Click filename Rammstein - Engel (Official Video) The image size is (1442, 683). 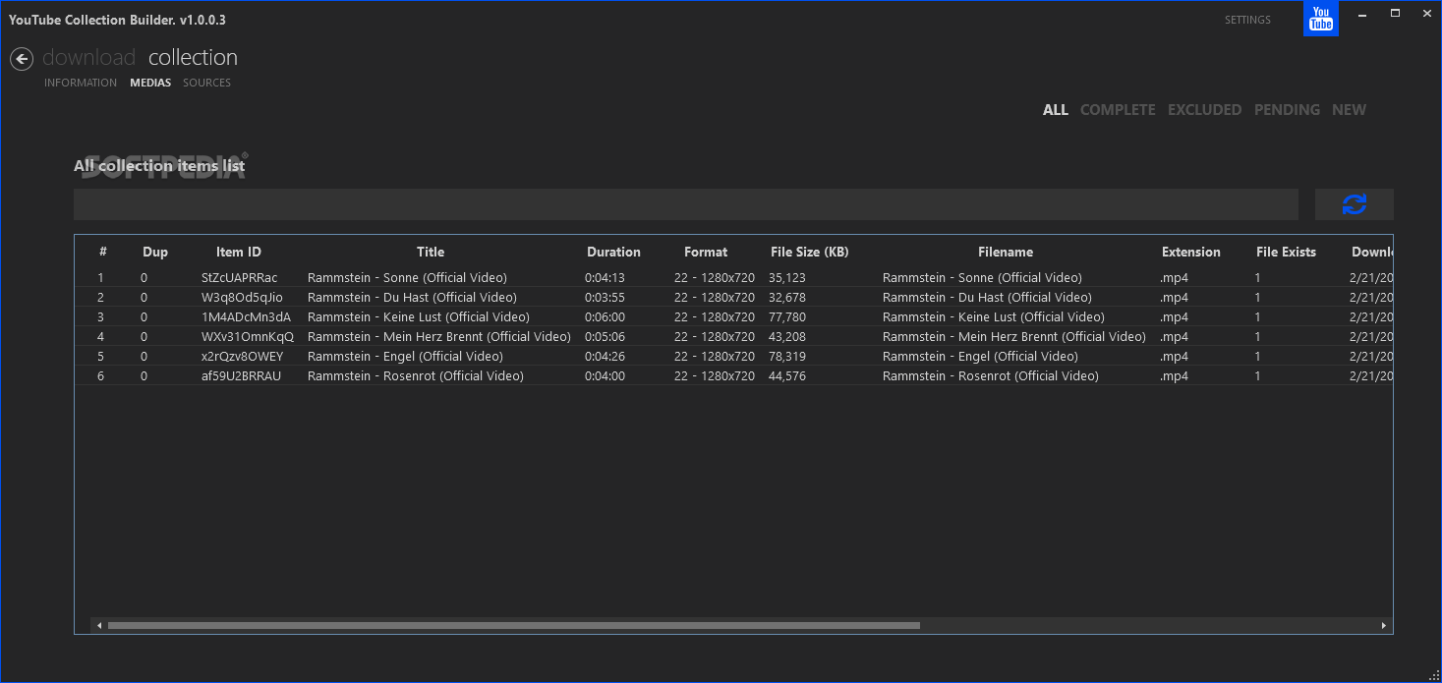980,357
